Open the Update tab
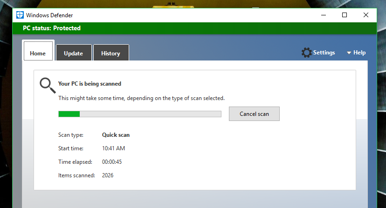This screenshot has height=208, width=386. [74, 53]
